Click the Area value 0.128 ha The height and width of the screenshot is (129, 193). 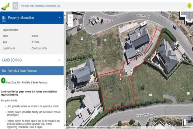[35, 42]
